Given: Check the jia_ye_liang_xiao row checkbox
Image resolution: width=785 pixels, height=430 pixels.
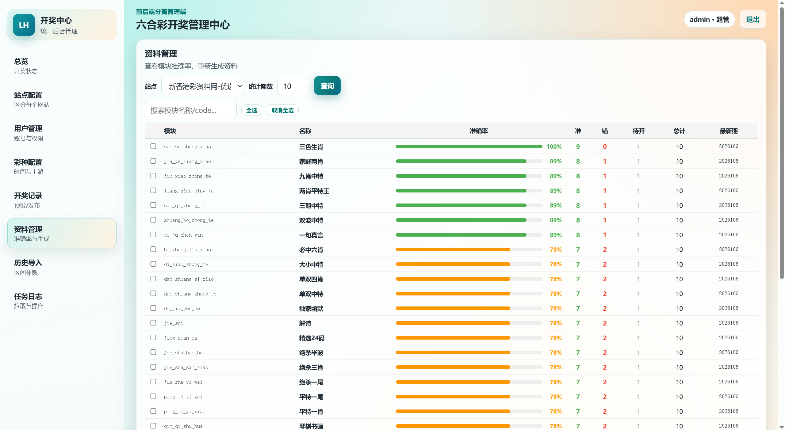Looking at the screenshot, I should coord(153,161).
